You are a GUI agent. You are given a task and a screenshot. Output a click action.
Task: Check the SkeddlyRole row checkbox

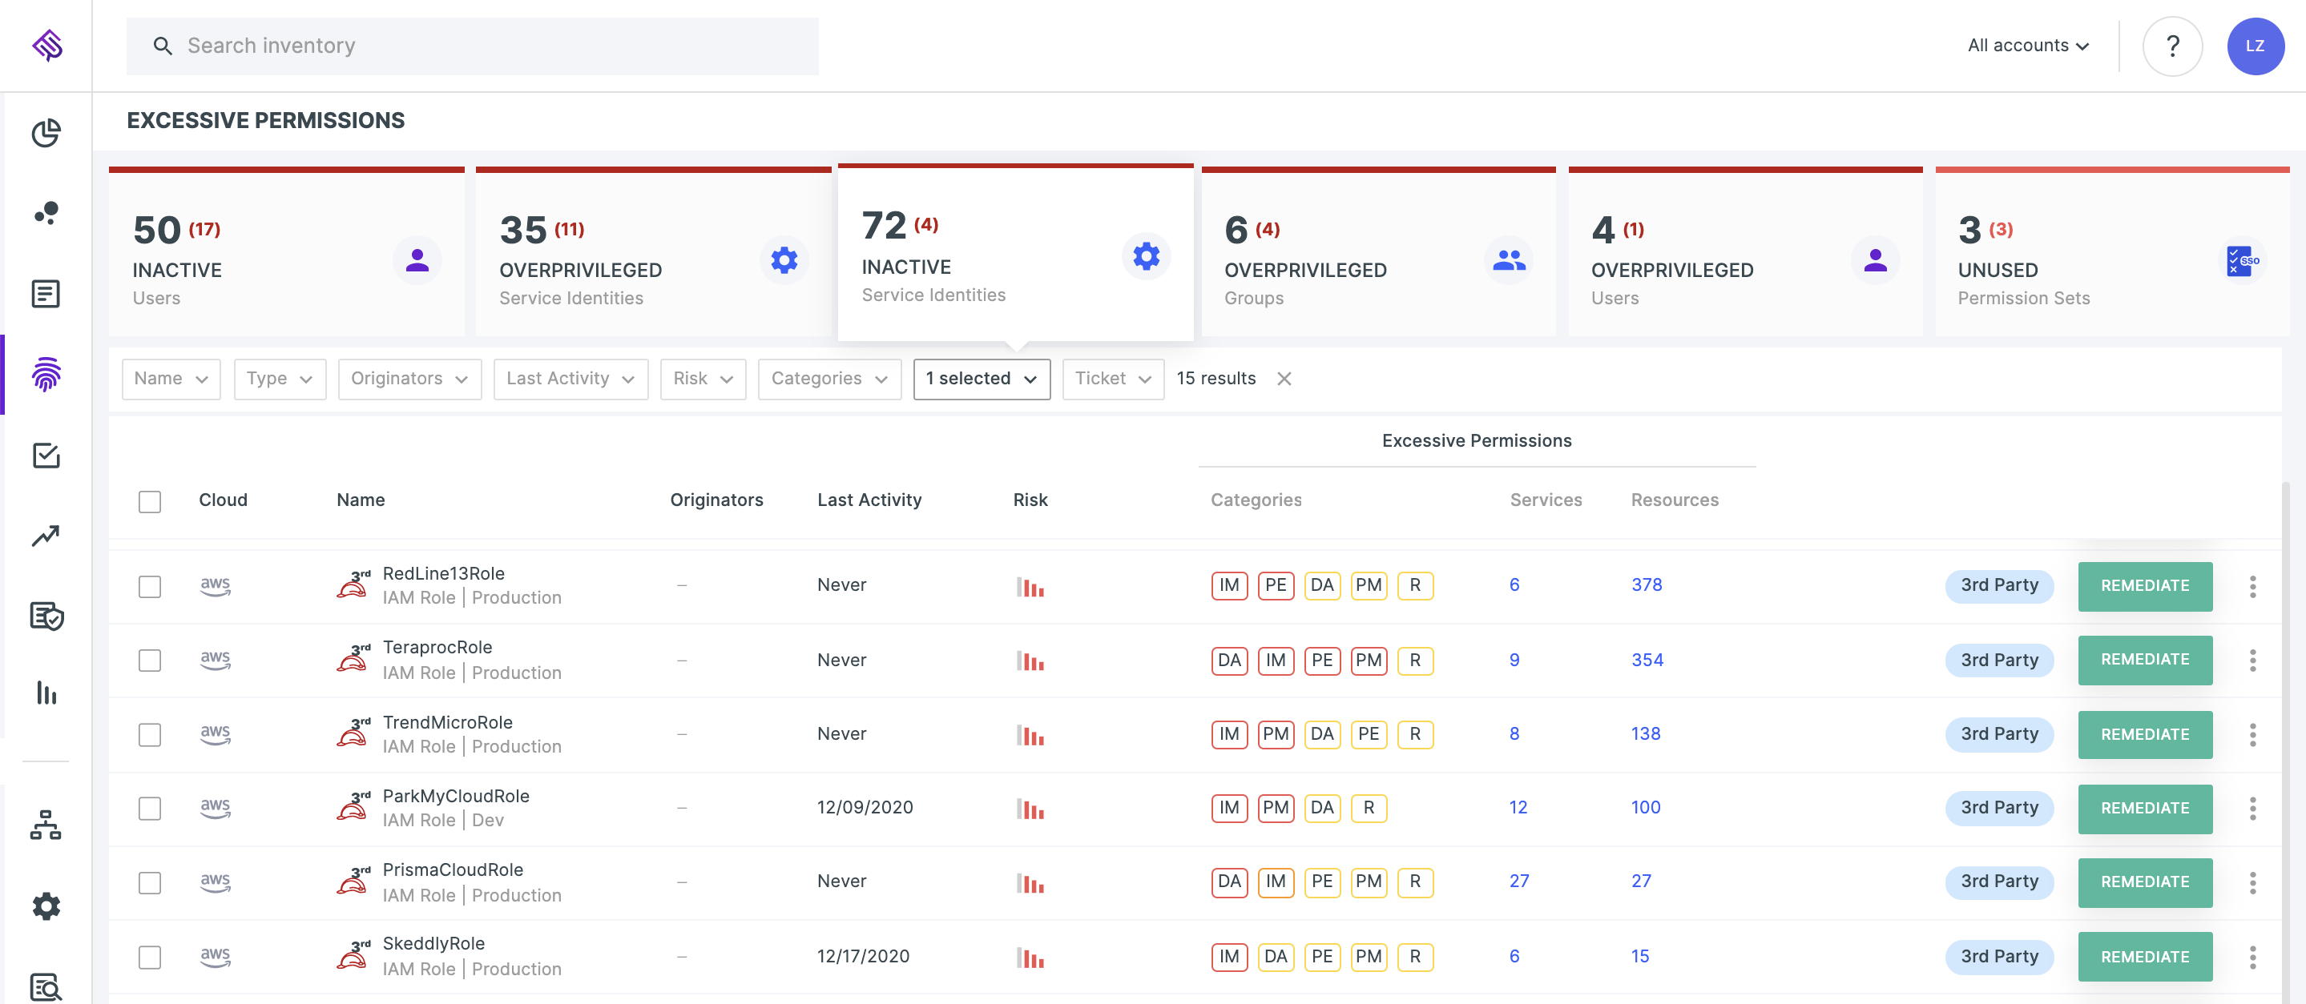150,957
